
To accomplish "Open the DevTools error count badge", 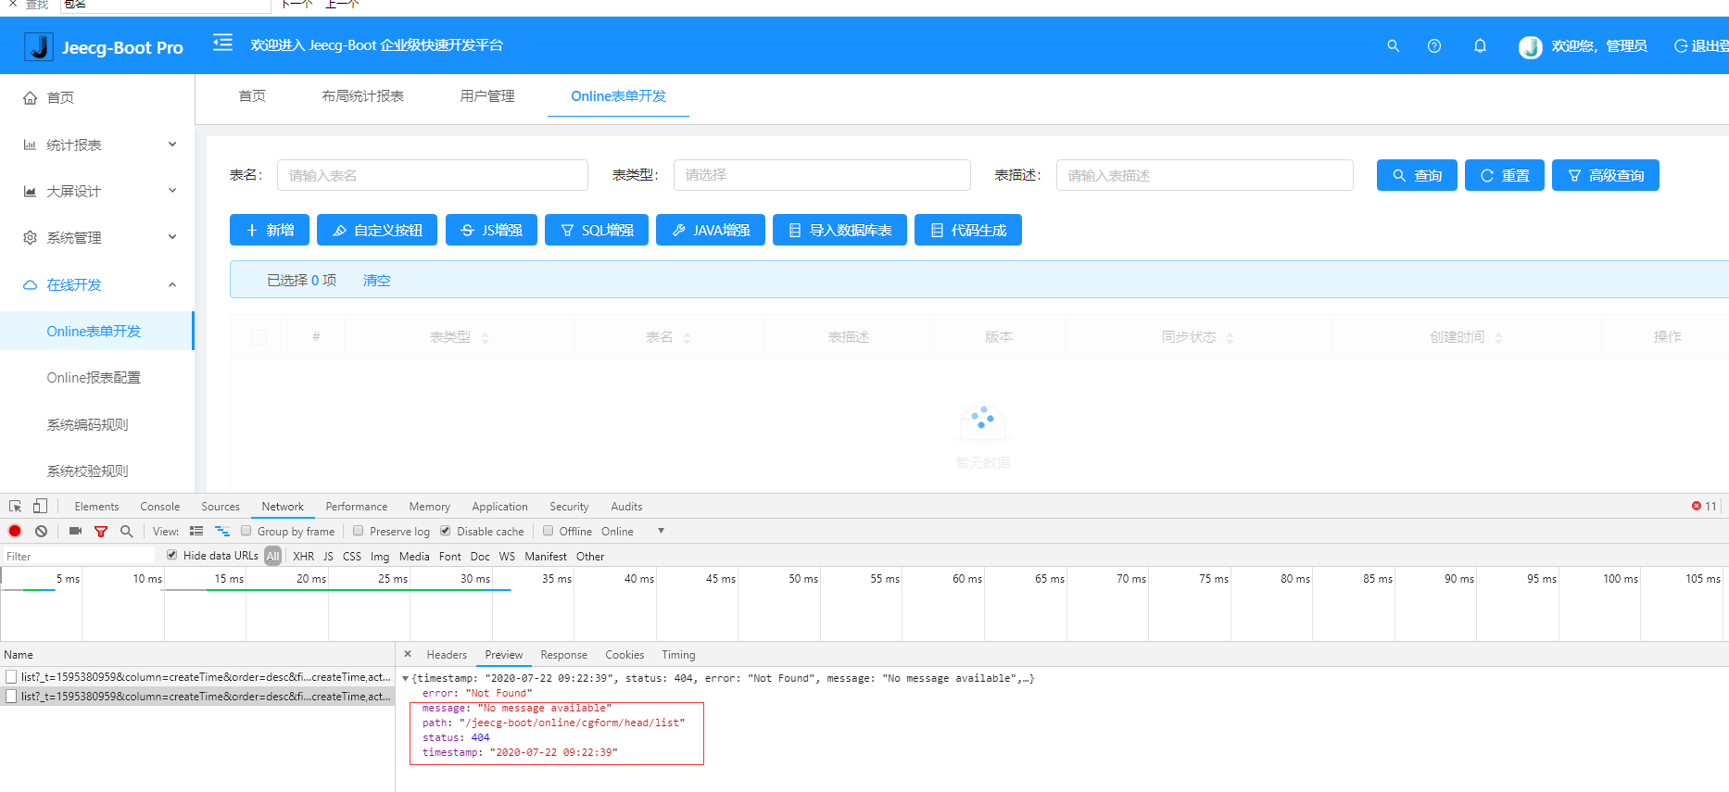I will coord(1704,507).
